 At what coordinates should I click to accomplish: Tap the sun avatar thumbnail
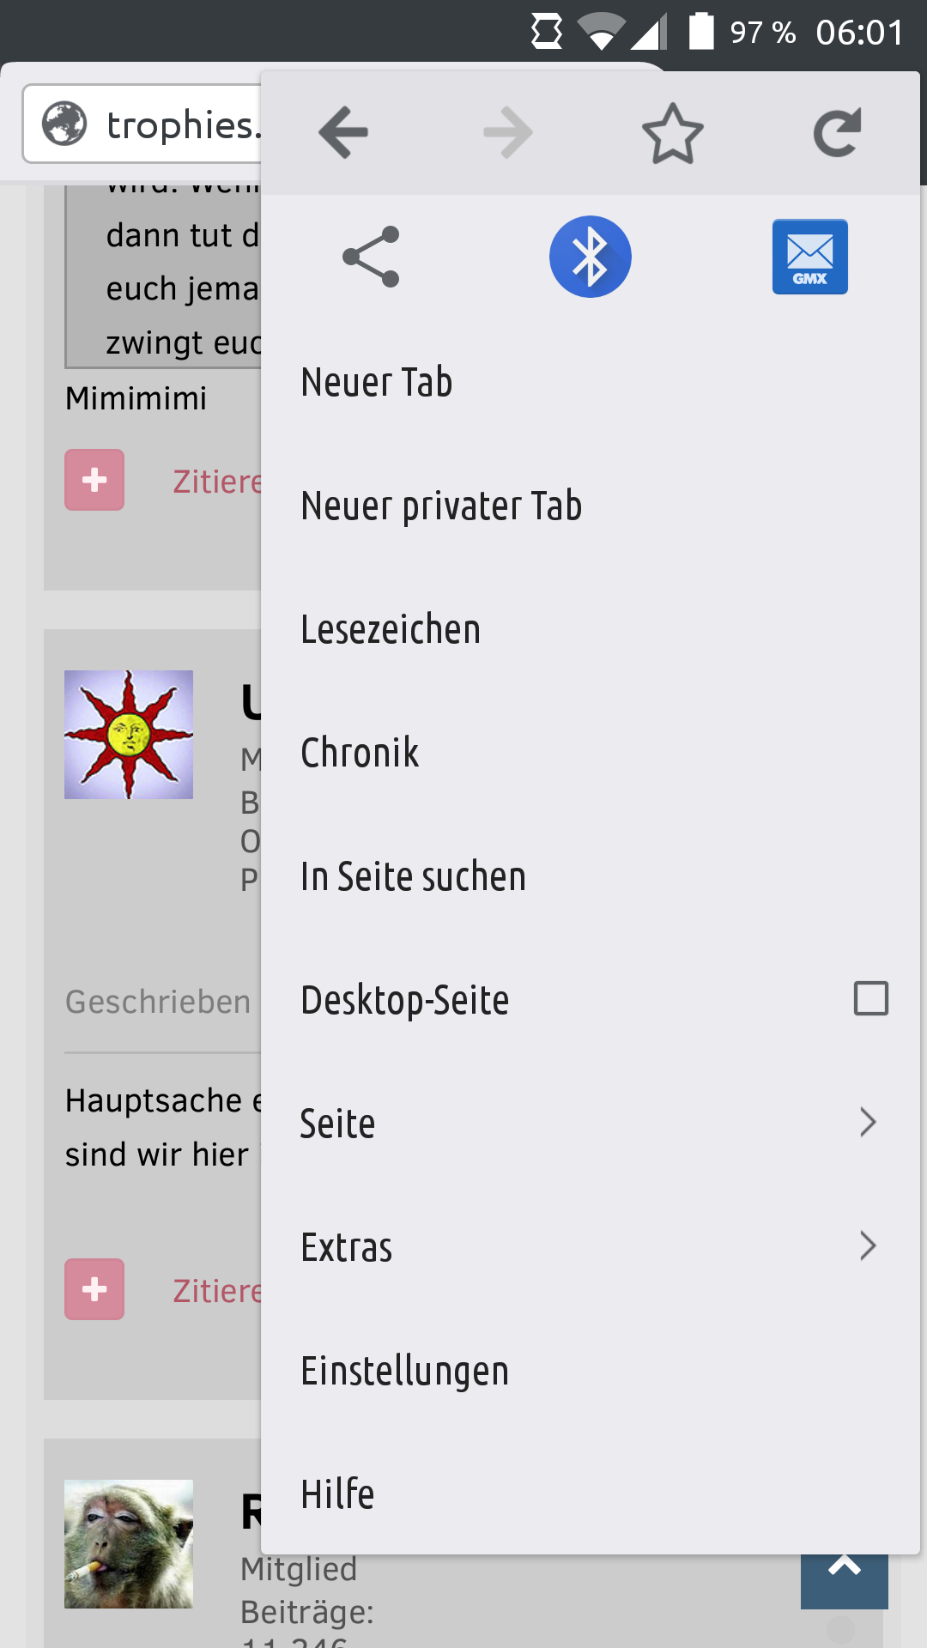pyautogui.click(x=129, y=735)
